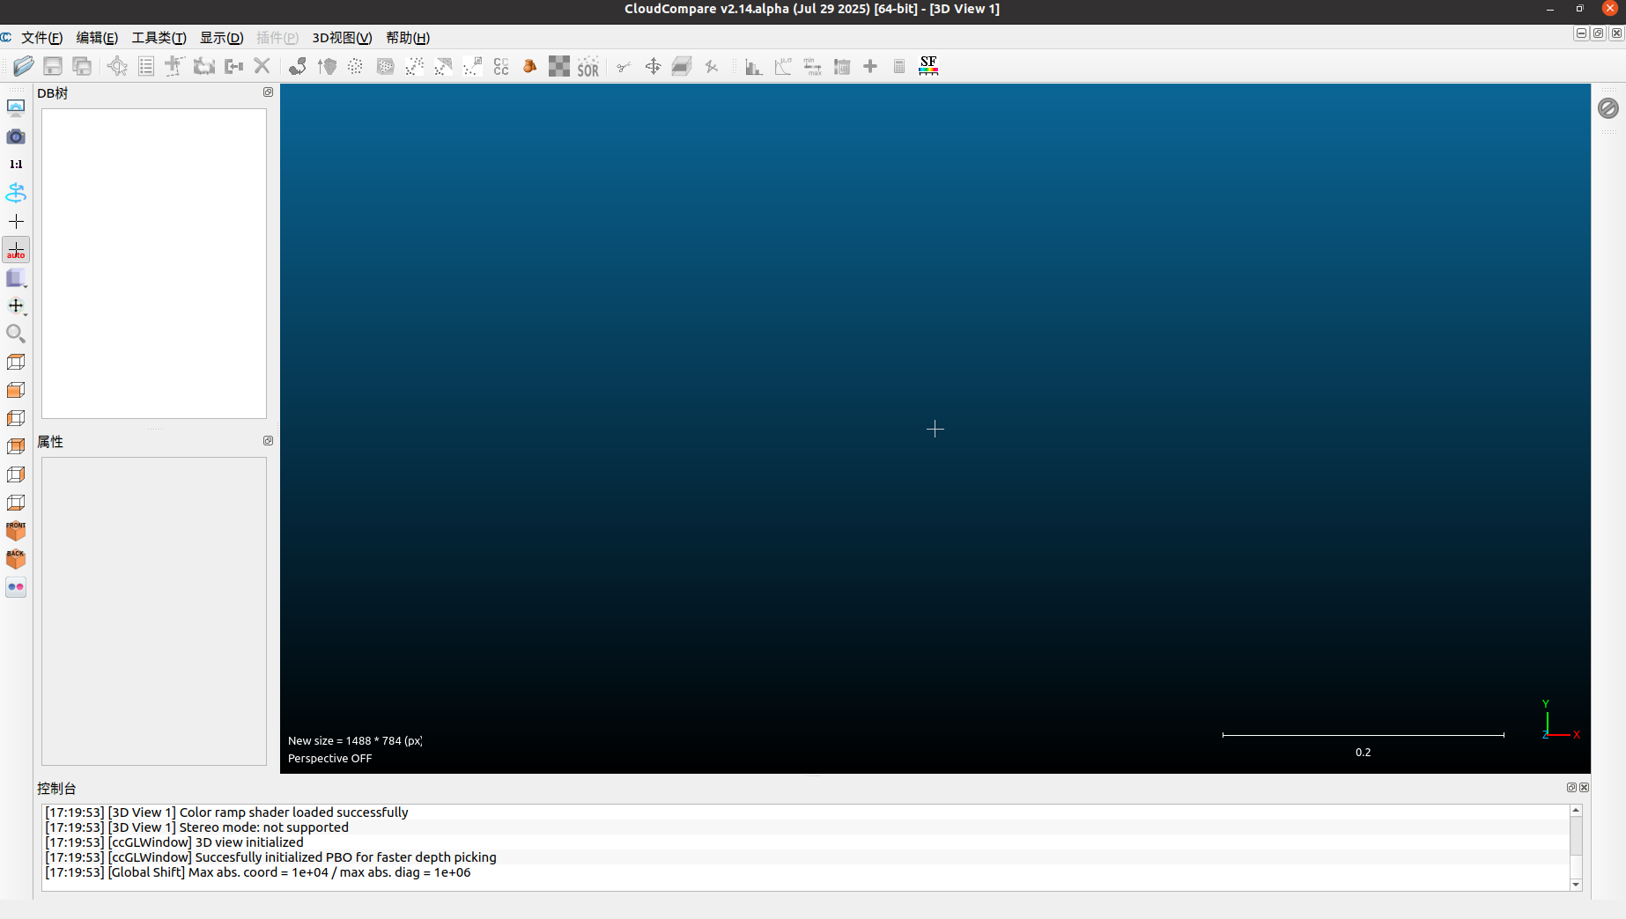The image size is (1626, 919).
Task: Start point pair registration with the CC icon
Action: coord(500,66)
